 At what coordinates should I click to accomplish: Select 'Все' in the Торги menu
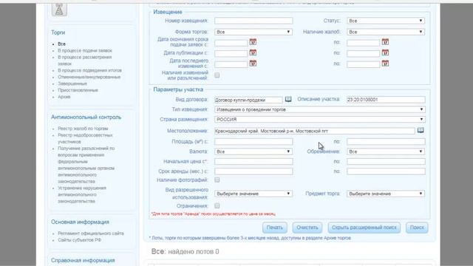61,44
